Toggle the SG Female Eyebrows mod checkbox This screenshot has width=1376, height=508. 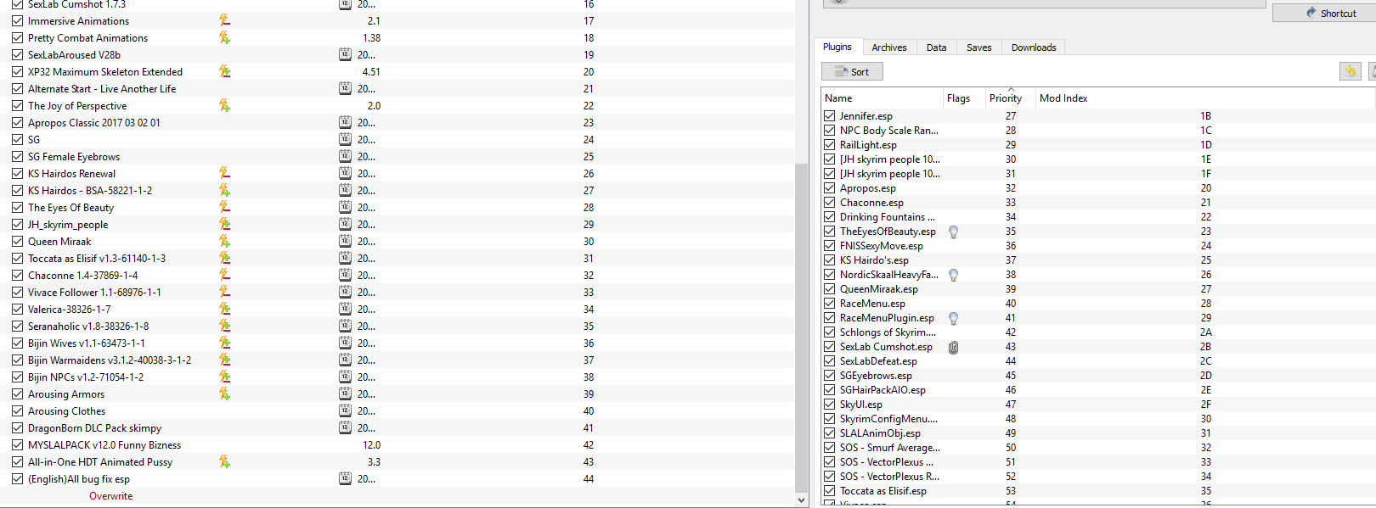[17, 156]
